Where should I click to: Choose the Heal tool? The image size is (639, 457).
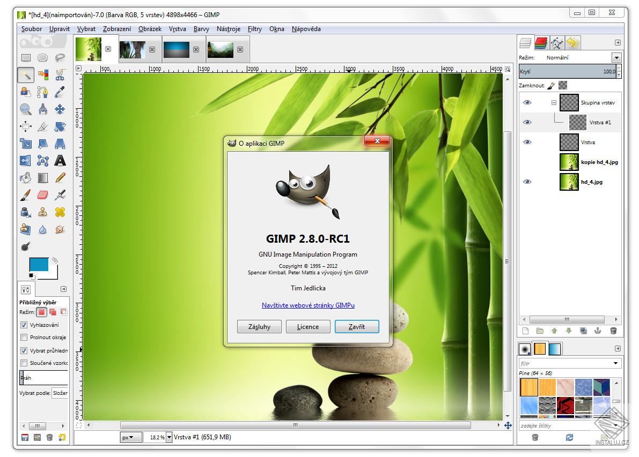[60, 212]
